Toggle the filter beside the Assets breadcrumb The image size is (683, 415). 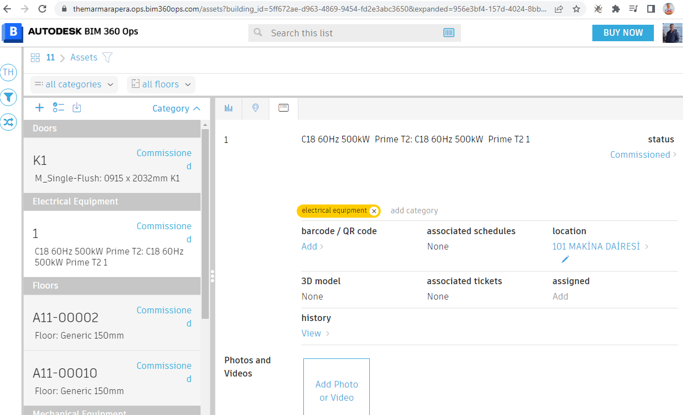tap(108, 57)
